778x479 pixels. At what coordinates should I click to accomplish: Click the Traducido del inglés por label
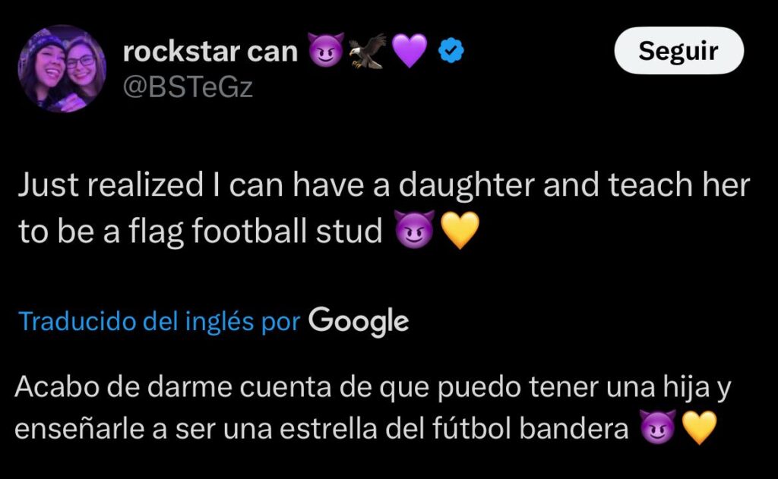[x=160, y=321]
